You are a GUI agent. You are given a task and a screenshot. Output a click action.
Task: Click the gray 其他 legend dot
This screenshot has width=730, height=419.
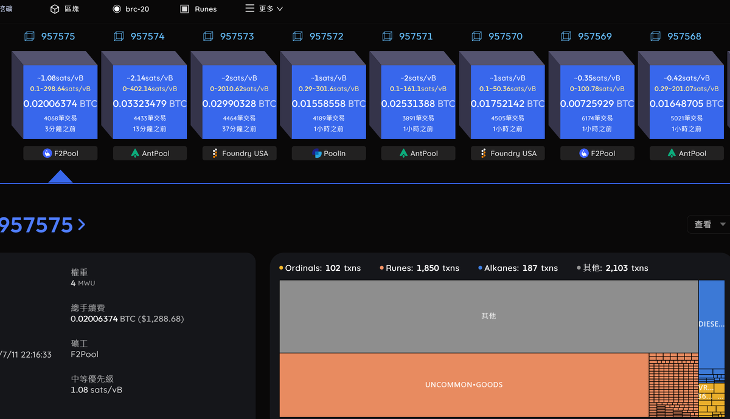(579, 268)
